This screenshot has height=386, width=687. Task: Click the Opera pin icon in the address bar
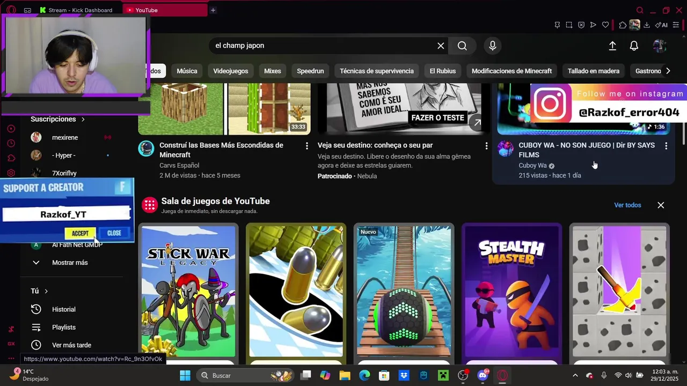pyautogui.click(x=557, y=25)
